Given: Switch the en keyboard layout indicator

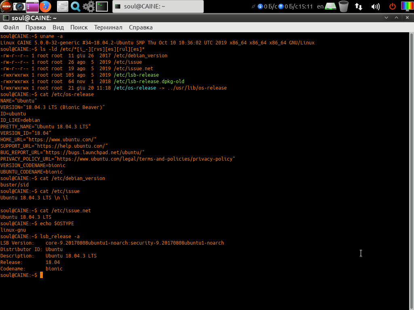Looking at the screenshot, I should (x=320, y=6).
